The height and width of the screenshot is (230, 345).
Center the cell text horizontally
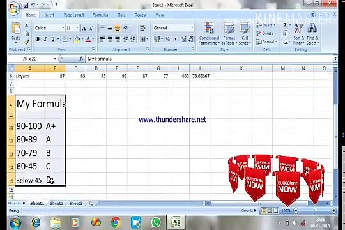(110, 39)
